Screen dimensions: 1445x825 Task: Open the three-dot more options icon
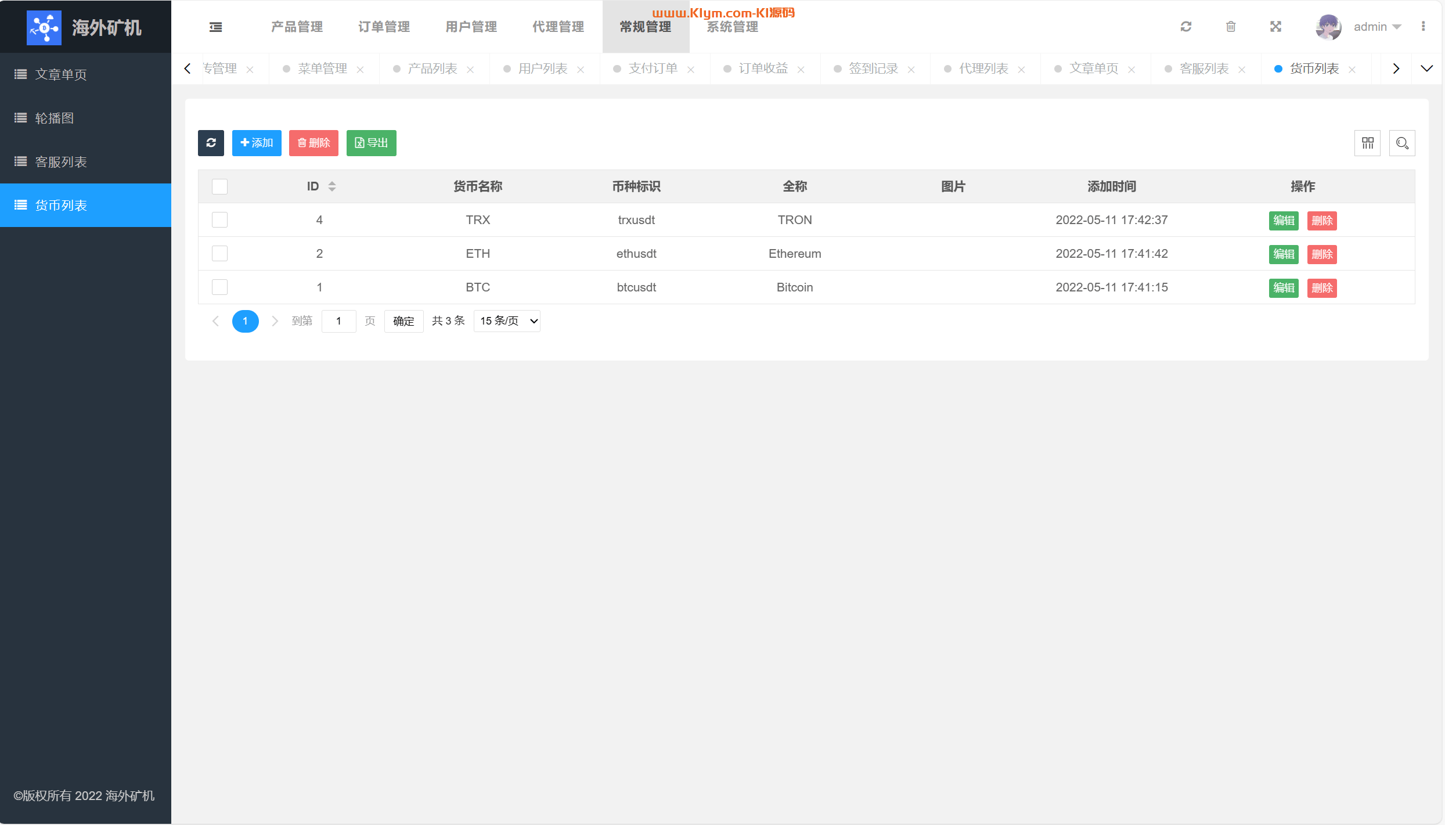coord(1423,27)
